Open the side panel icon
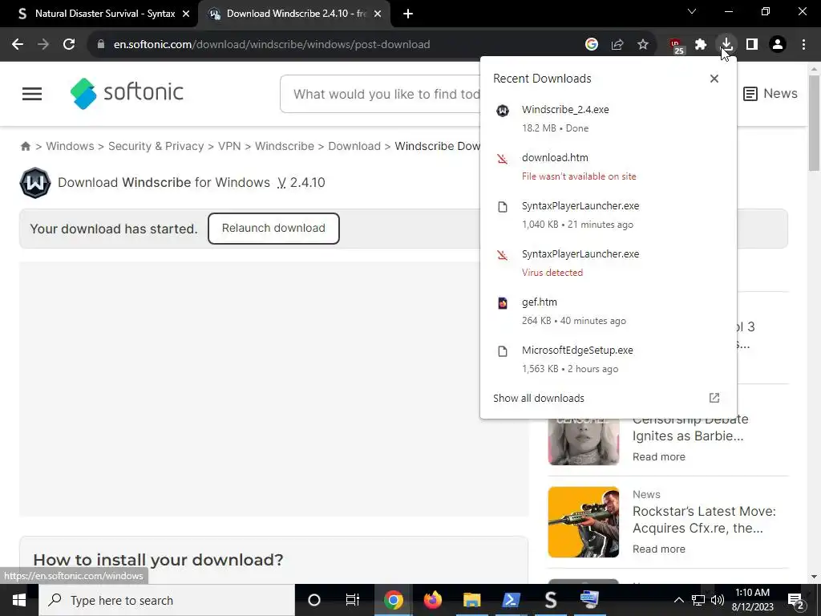The width and height of the screenshot is (821, 616). pos(752,45)
